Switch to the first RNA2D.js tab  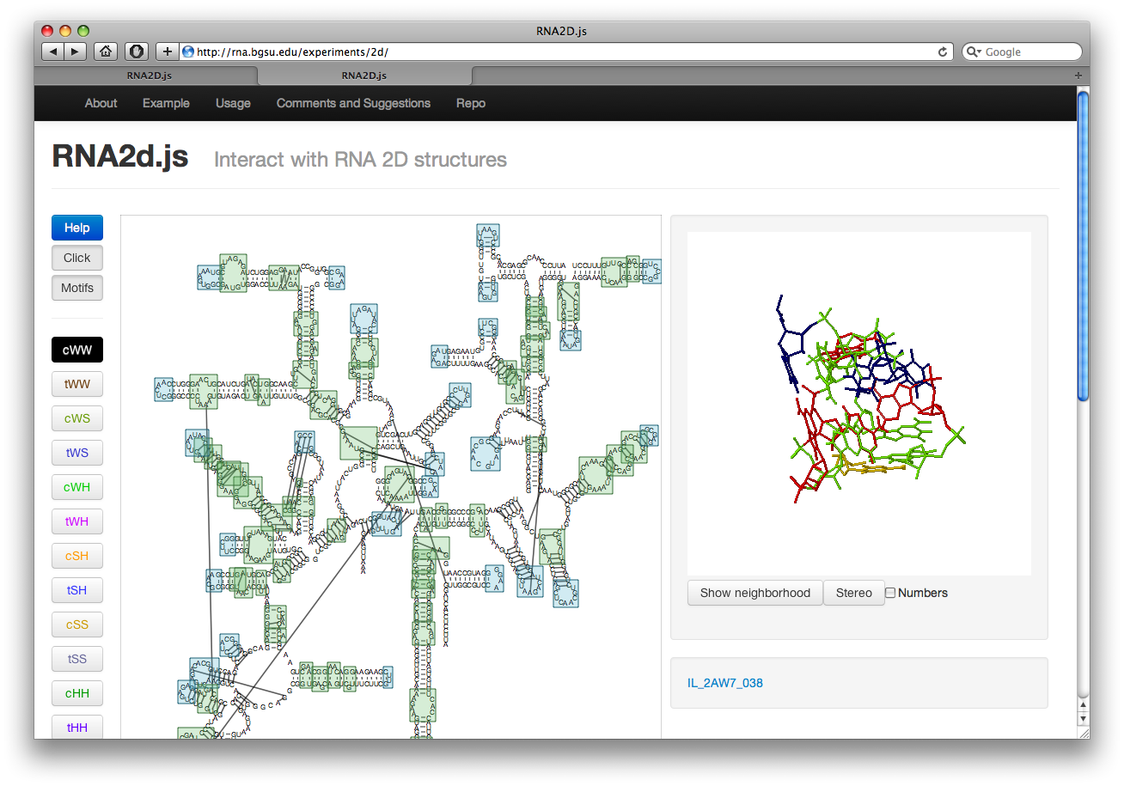(149, 76)
